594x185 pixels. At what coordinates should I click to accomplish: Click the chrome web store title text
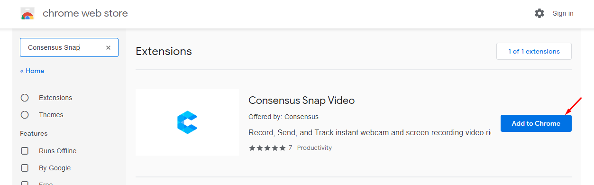[x=85, y=13]
